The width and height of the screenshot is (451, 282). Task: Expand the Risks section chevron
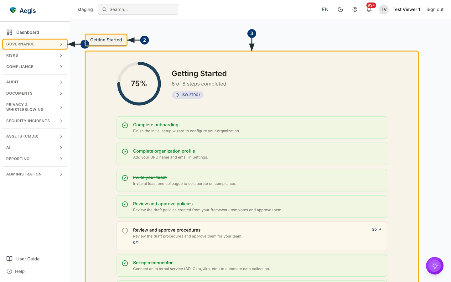tap(61, 55)
